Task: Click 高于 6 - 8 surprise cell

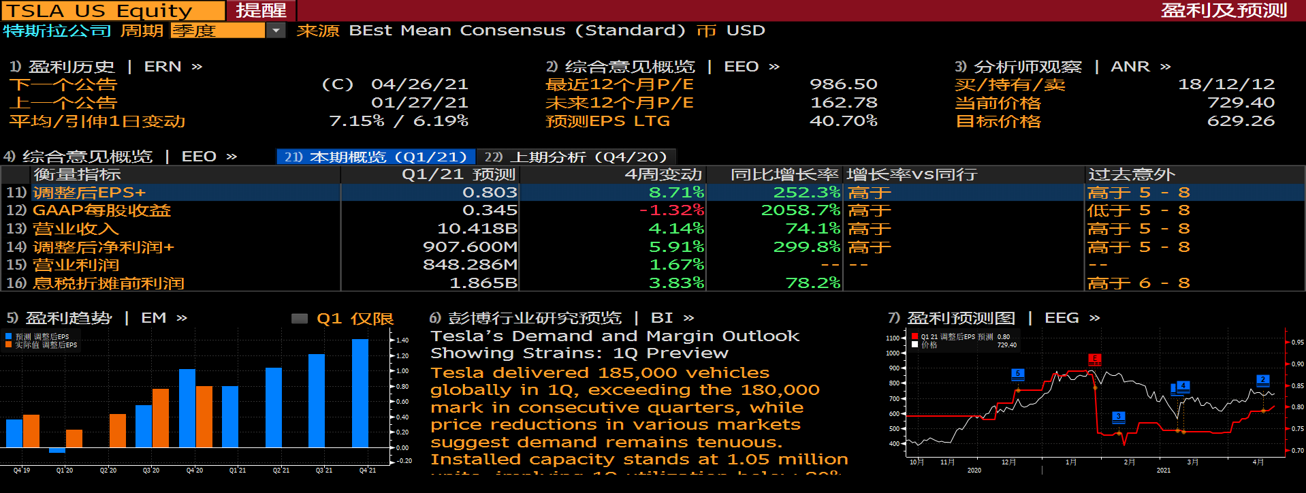Action: coord(1138,283)
